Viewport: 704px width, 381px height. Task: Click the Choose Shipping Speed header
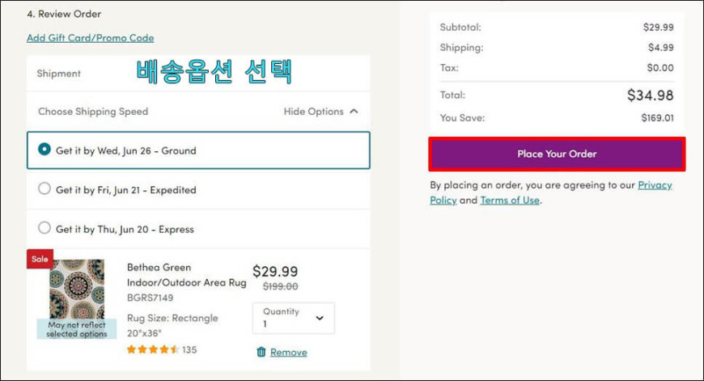pyautogui.click(x=93, y=112)
